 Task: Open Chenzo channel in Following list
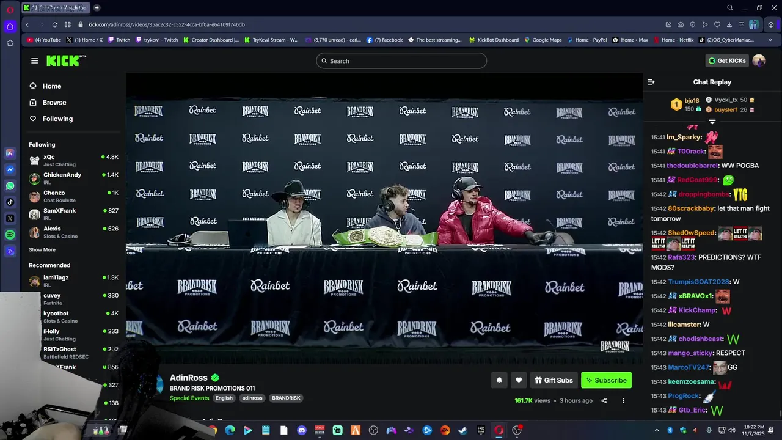(x=73, y=196)
